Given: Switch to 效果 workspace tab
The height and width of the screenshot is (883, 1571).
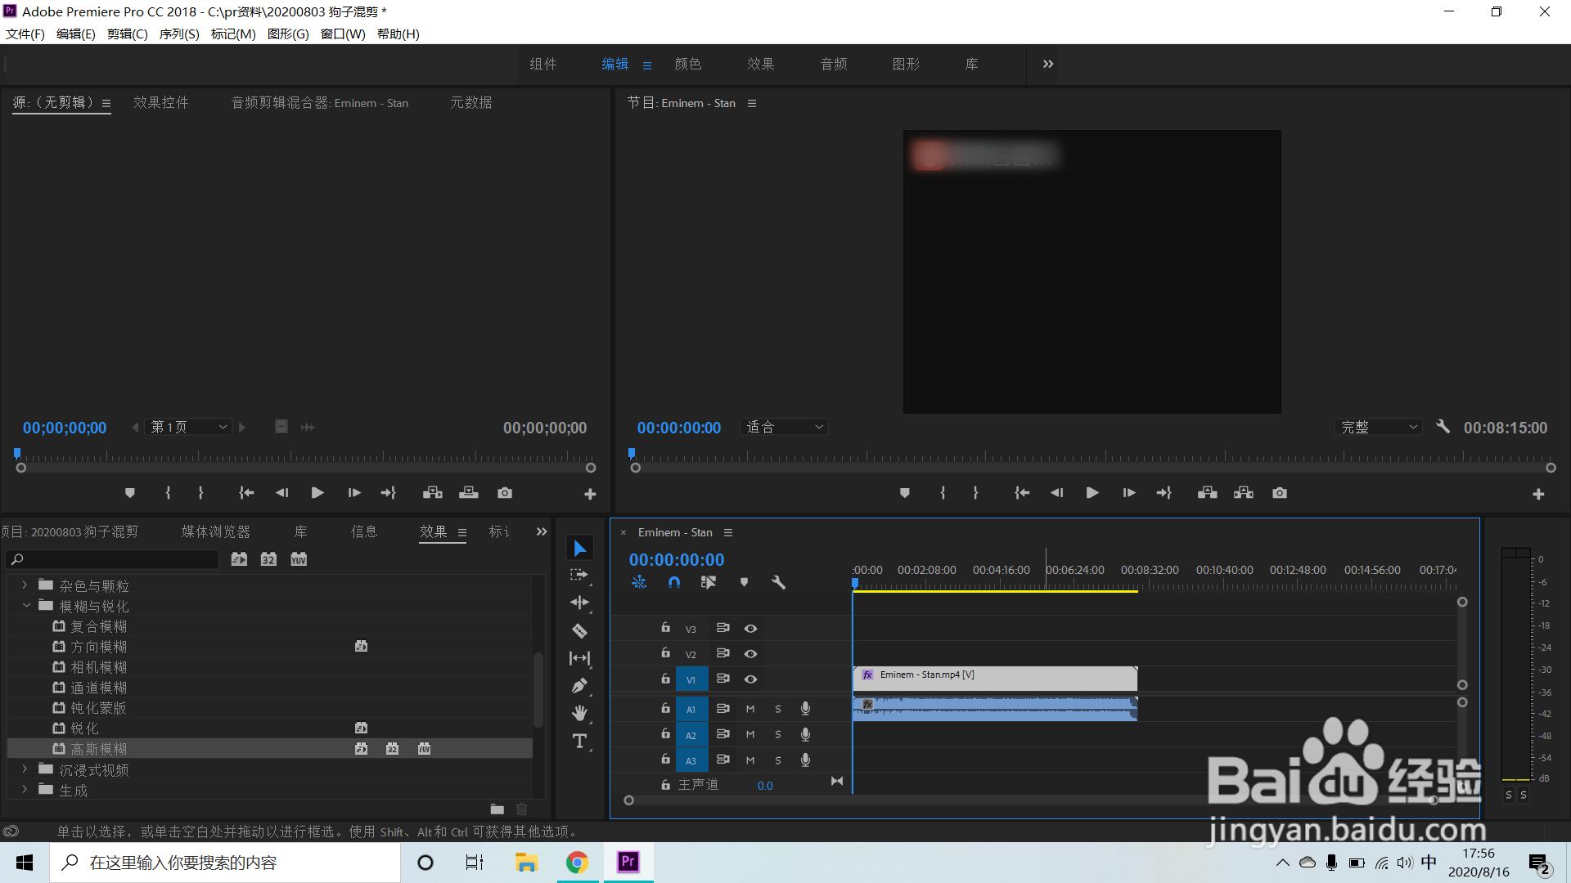Looking at the screenshot, I should point(760,64).
